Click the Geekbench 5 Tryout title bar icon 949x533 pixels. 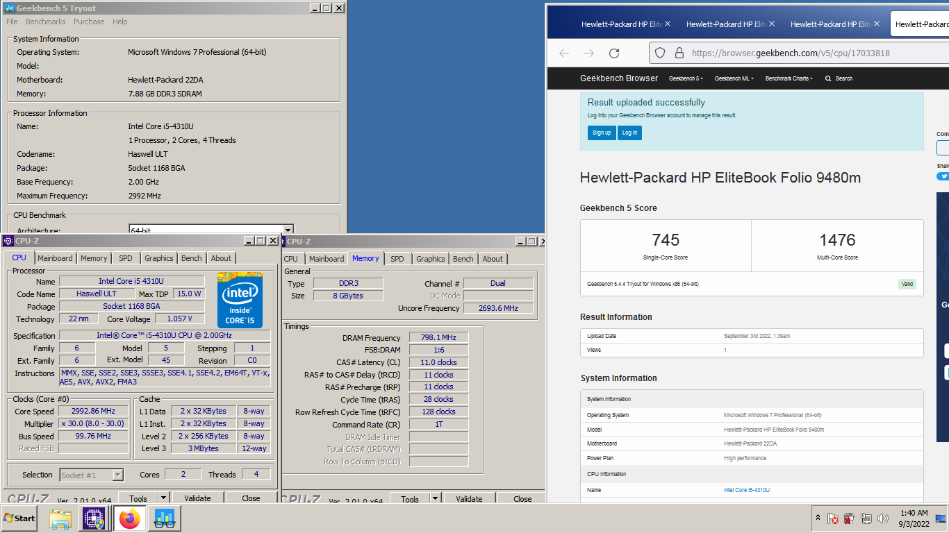point(10,8)
